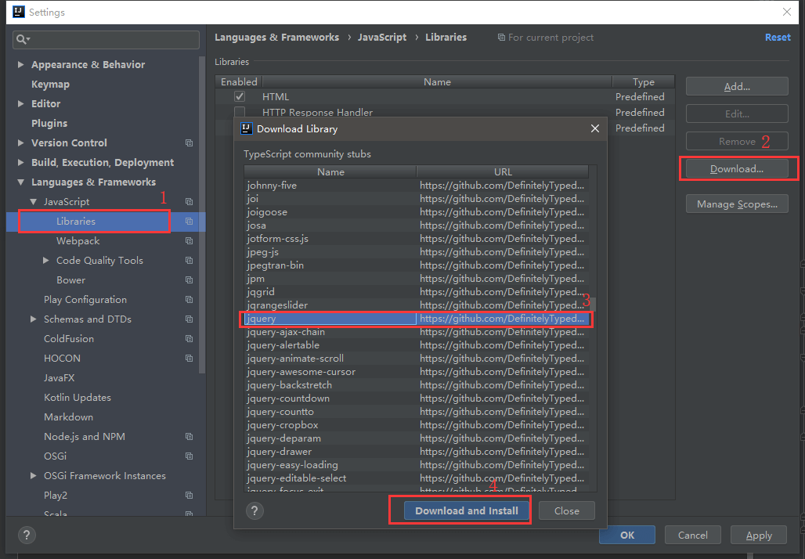Click the project-level icon beside Play2
The width and height of the screenshot is (805, 559).
click(x=189, y=496)
